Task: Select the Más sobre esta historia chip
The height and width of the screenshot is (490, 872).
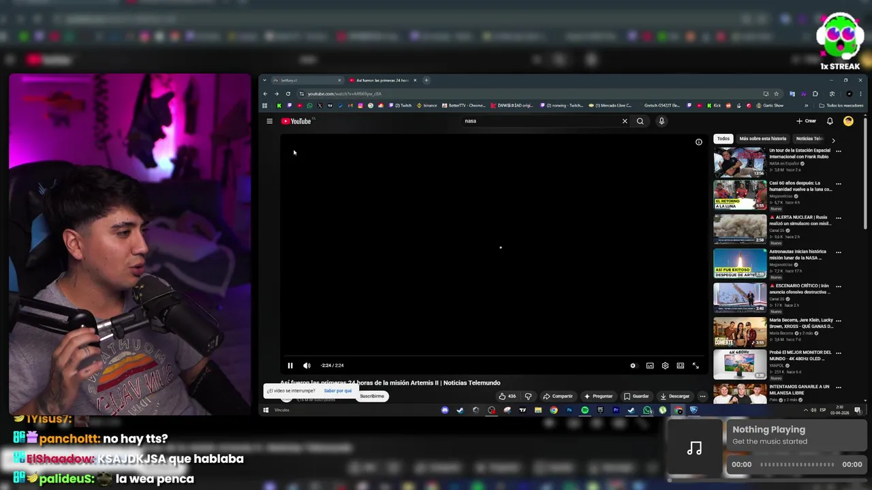Action: pyautogui.click(x=762, y=139)
